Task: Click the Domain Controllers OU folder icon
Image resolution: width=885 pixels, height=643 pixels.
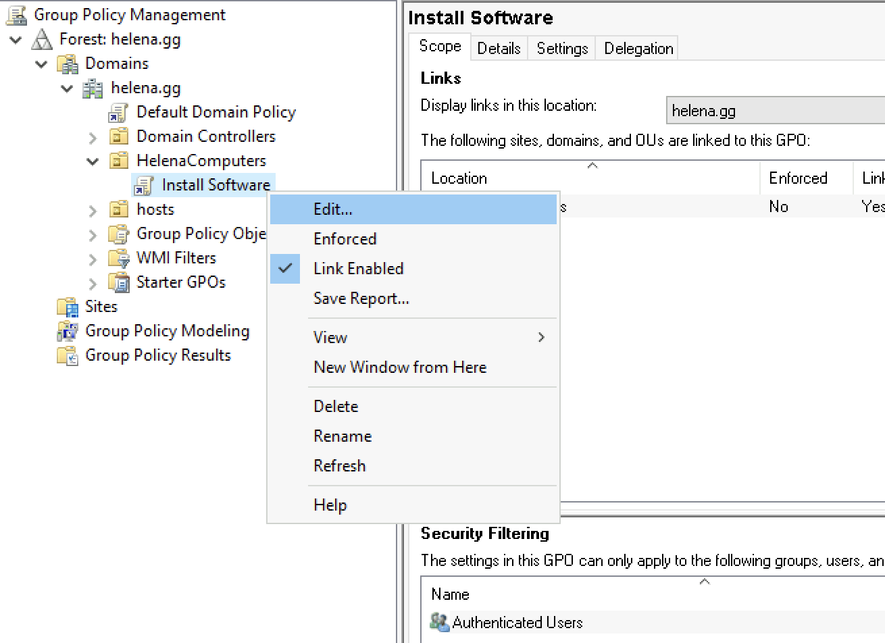Action: [119, 137]
